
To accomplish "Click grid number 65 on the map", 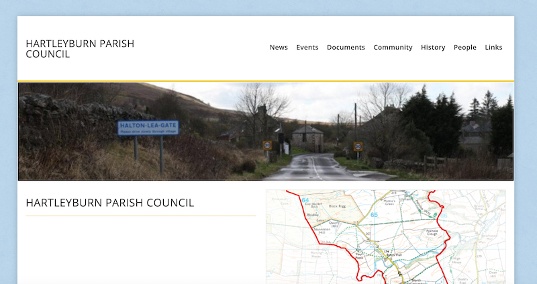I will (374, 215).
